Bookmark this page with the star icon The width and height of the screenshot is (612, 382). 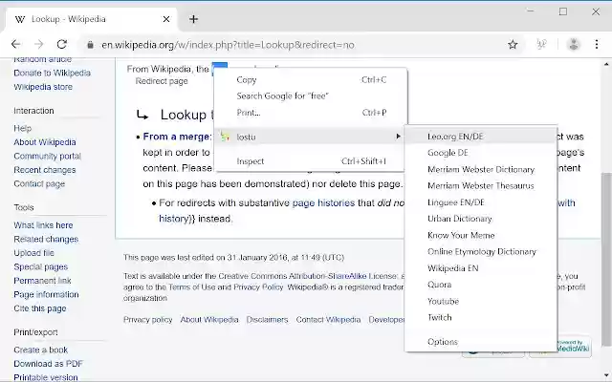point(513,45)
